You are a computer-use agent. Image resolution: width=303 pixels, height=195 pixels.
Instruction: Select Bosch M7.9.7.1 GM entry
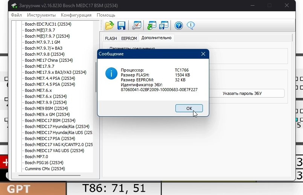tap(42, 42)
